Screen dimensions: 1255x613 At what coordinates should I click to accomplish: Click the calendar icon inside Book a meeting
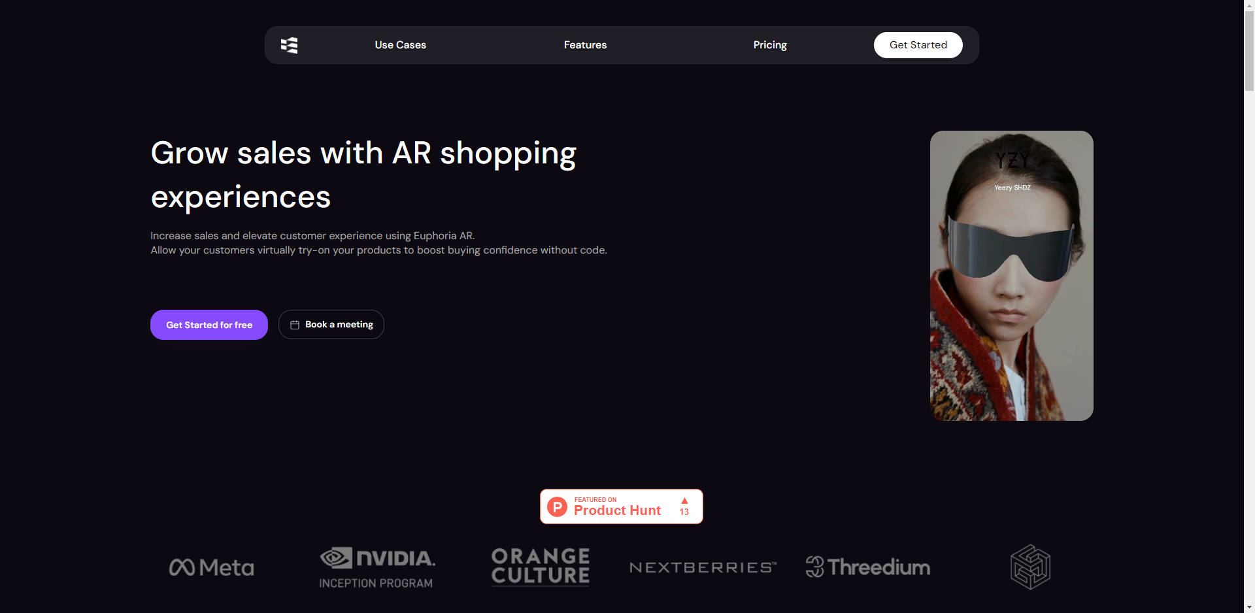pos(295,324)
